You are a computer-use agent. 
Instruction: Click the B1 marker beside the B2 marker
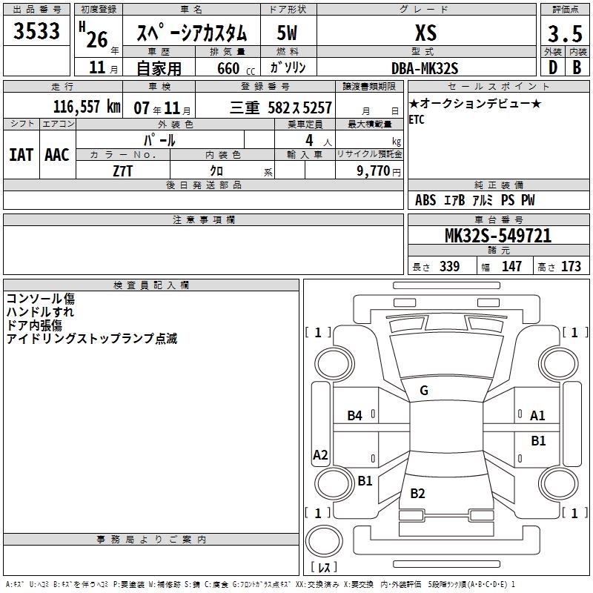(365, 480)
